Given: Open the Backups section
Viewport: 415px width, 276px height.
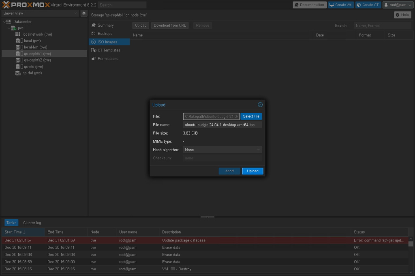Looking at the screenshot, I should click(105, 34).
